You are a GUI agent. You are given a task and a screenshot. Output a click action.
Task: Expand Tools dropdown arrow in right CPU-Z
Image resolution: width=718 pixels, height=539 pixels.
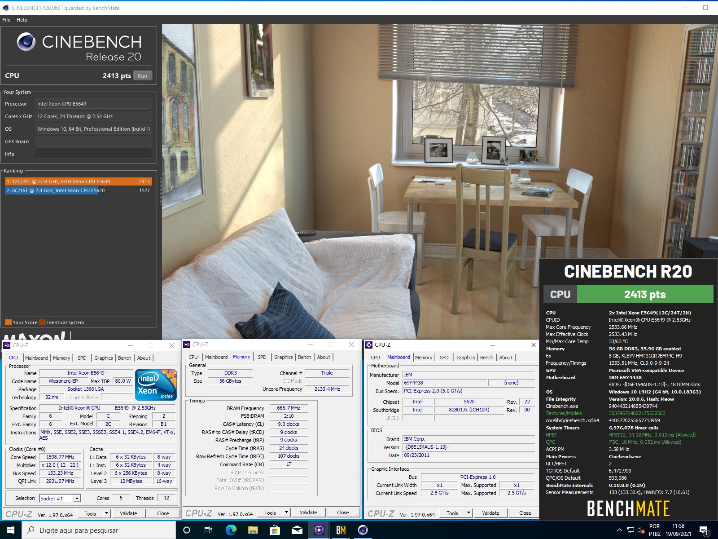click(468, 513)
